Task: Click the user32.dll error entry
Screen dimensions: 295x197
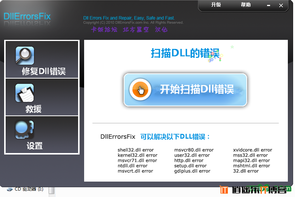Action: (192, 155)
